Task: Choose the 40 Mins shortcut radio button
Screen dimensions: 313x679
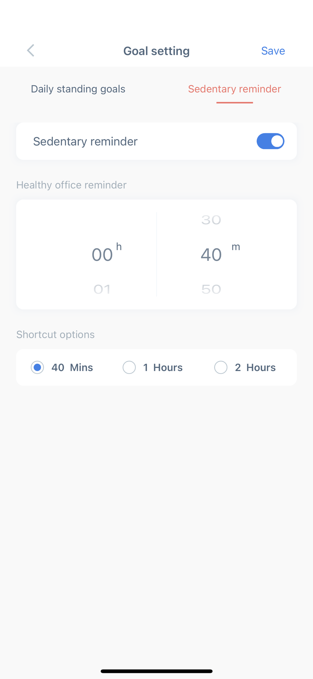Action: coord(37,367)
